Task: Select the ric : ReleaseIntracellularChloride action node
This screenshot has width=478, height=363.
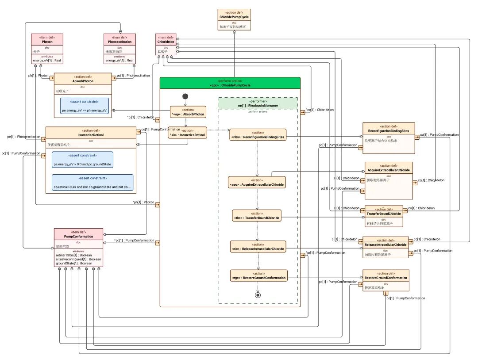Action: [x=258, y=247]
